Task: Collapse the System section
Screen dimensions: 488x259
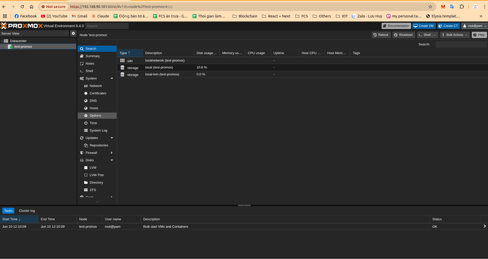Action: (112, 78)
